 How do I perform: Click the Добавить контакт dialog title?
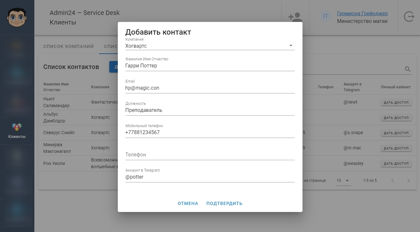click(x=158, y=32)
